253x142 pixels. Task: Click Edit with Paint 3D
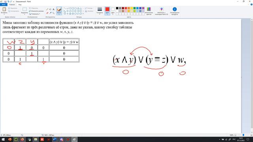tap(161, 11)
